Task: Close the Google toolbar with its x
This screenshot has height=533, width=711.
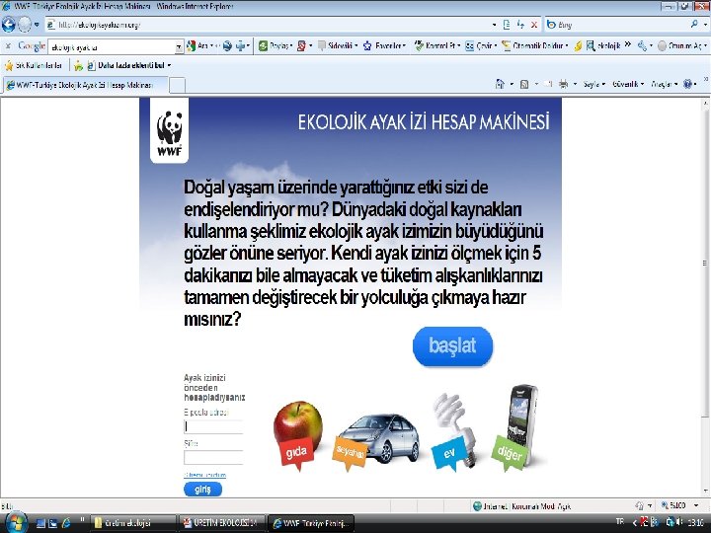Action: click(8, 45)
